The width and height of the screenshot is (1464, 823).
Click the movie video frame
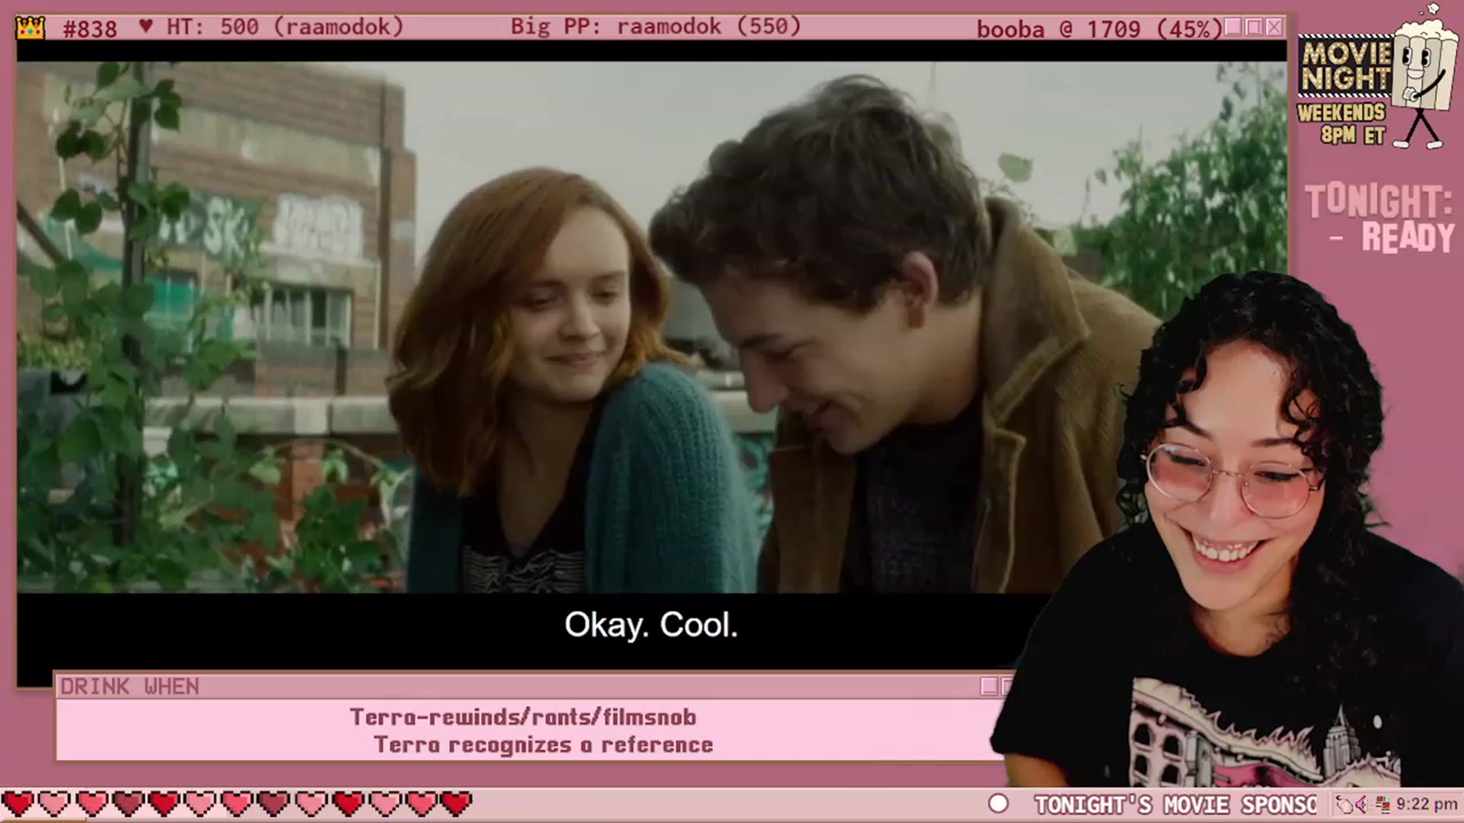click(x=652, y=327)
